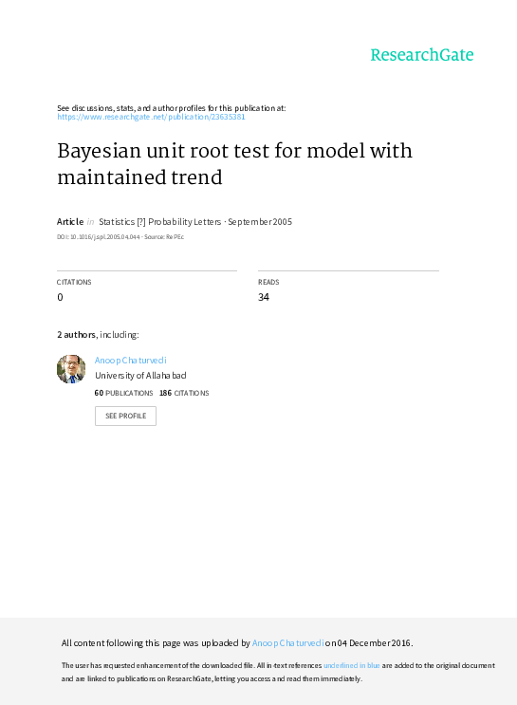Open the researchgate.net publication URL

click(151, 117)
